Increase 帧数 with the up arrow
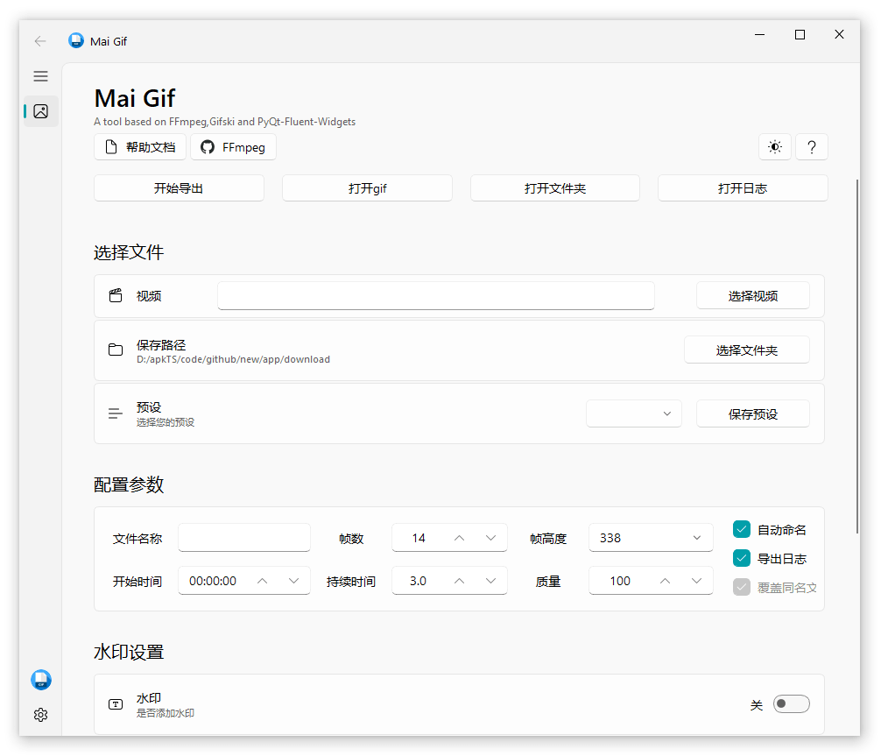The image size is (881, 756). point(459,538)
